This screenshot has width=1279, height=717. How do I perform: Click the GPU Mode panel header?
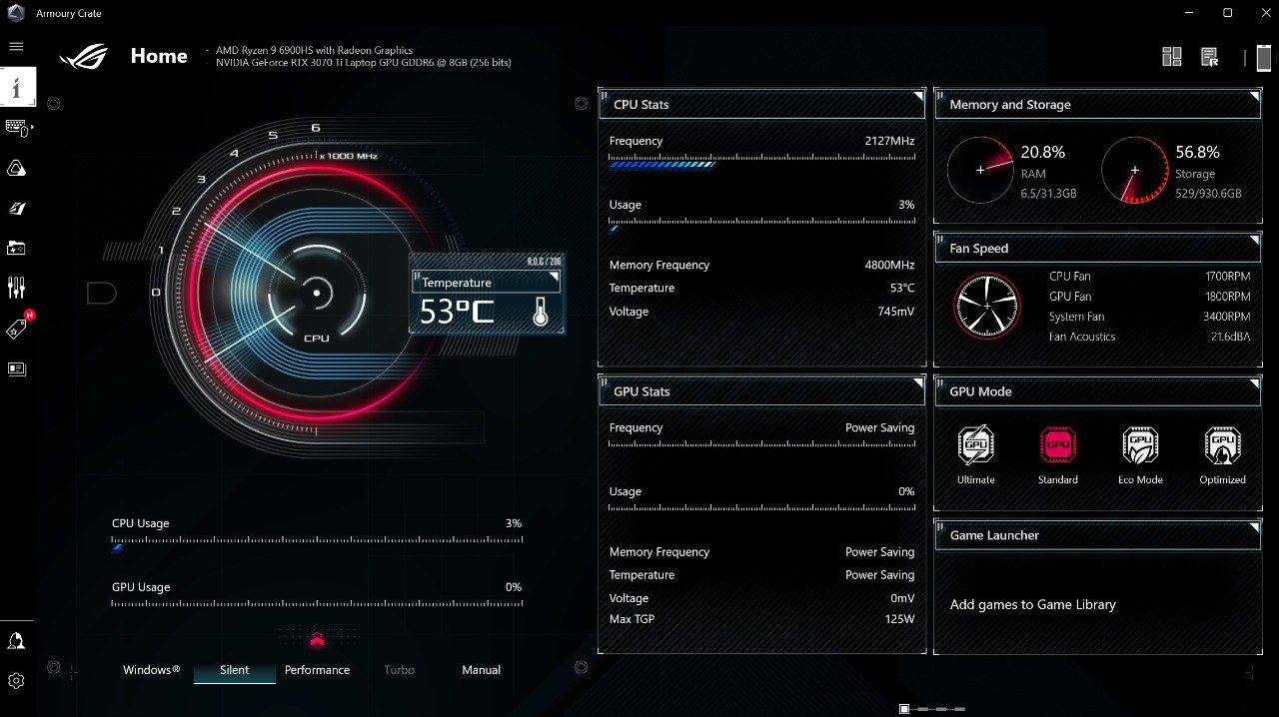[1098, 391]
